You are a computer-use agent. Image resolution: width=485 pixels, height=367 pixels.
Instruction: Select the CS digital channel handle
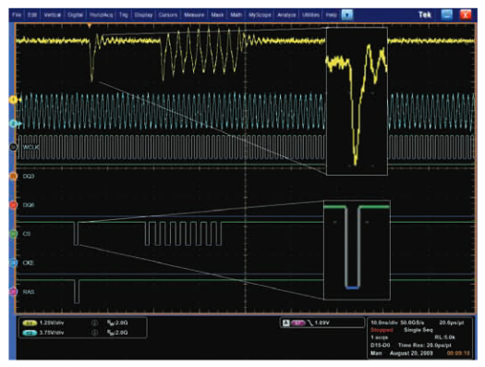point(13,234)
